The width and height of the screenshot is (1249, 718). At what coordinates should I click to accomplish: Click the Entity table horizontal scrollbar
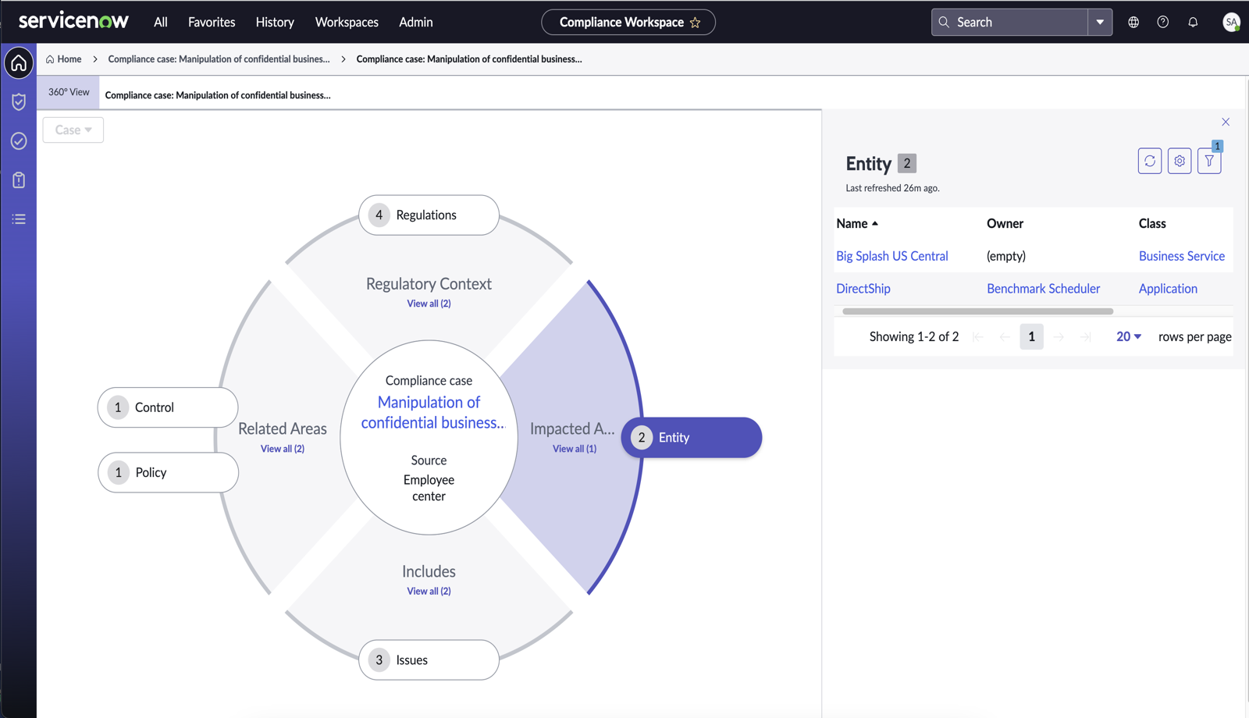[977, 311]
